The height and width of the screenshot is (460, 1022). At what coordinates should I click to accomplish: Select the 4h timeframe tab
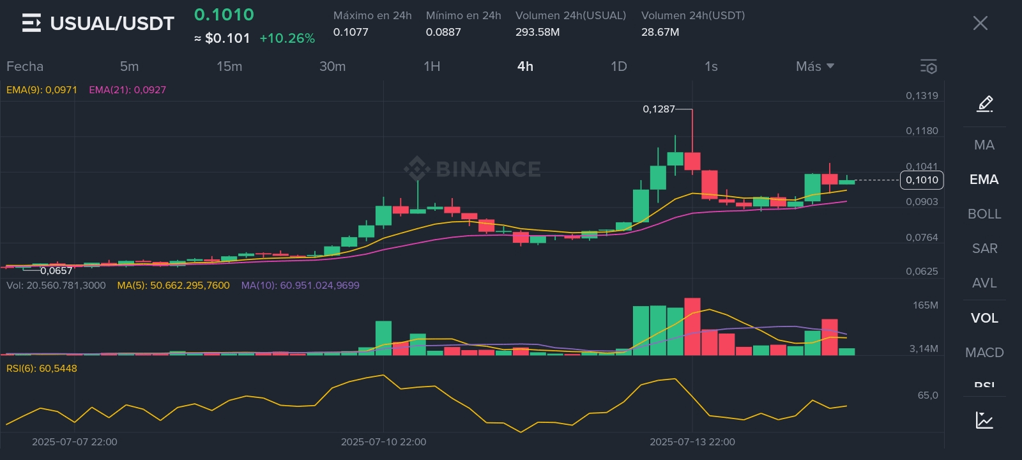pos(525,66)
